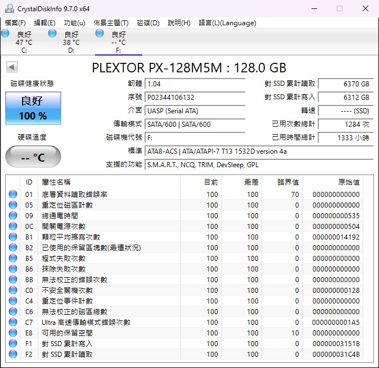Click status orb for attribute 09 row
The width and height of the screenshot is (379, 368).
pyautogui.click(x=13, y=215)
